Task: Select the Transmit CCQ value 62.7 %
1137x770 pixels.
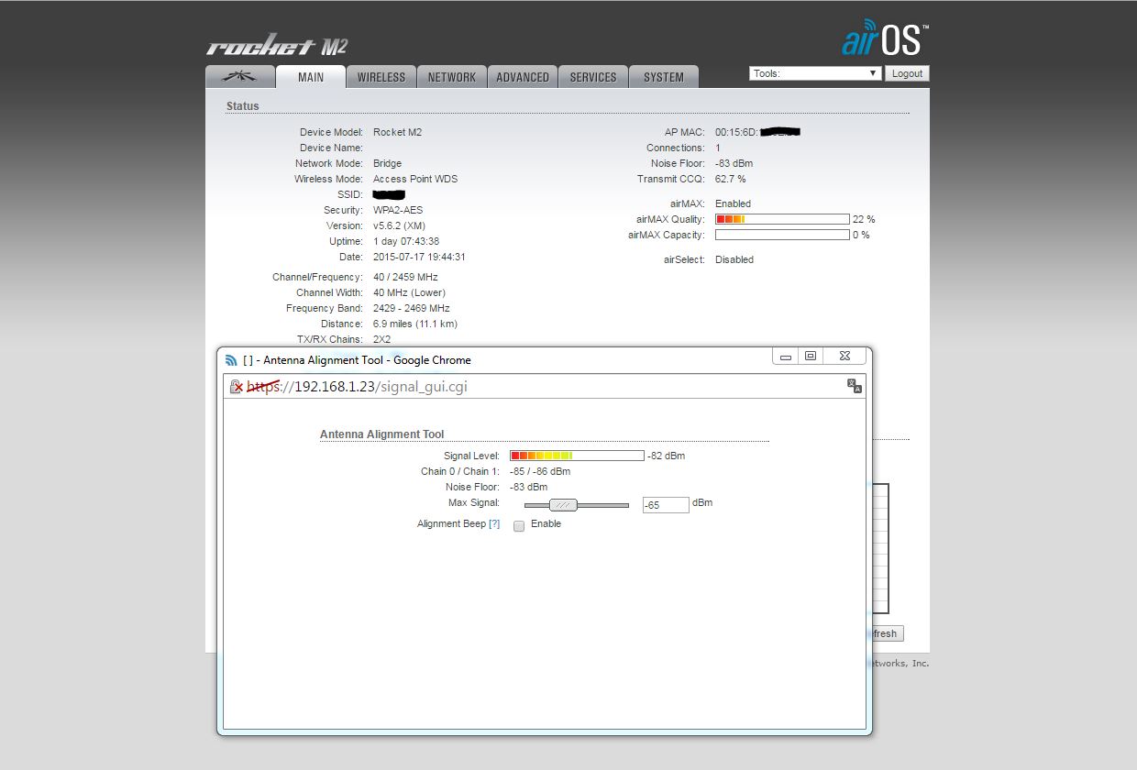Action: tap(731, 179)
